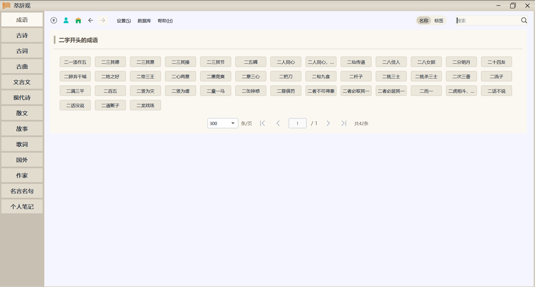Switch search mode to 标签
The width and height of the screenshot is (535, 287).
(439, 21)
